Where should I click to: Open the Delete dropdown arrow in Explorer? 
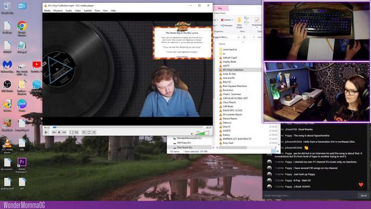pyautogui.click(x=232, y=20)
